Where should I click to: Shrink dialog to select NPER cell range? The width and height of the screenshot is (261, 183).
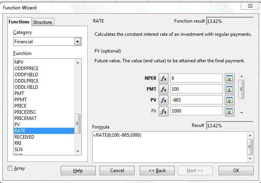pos(229,78)
